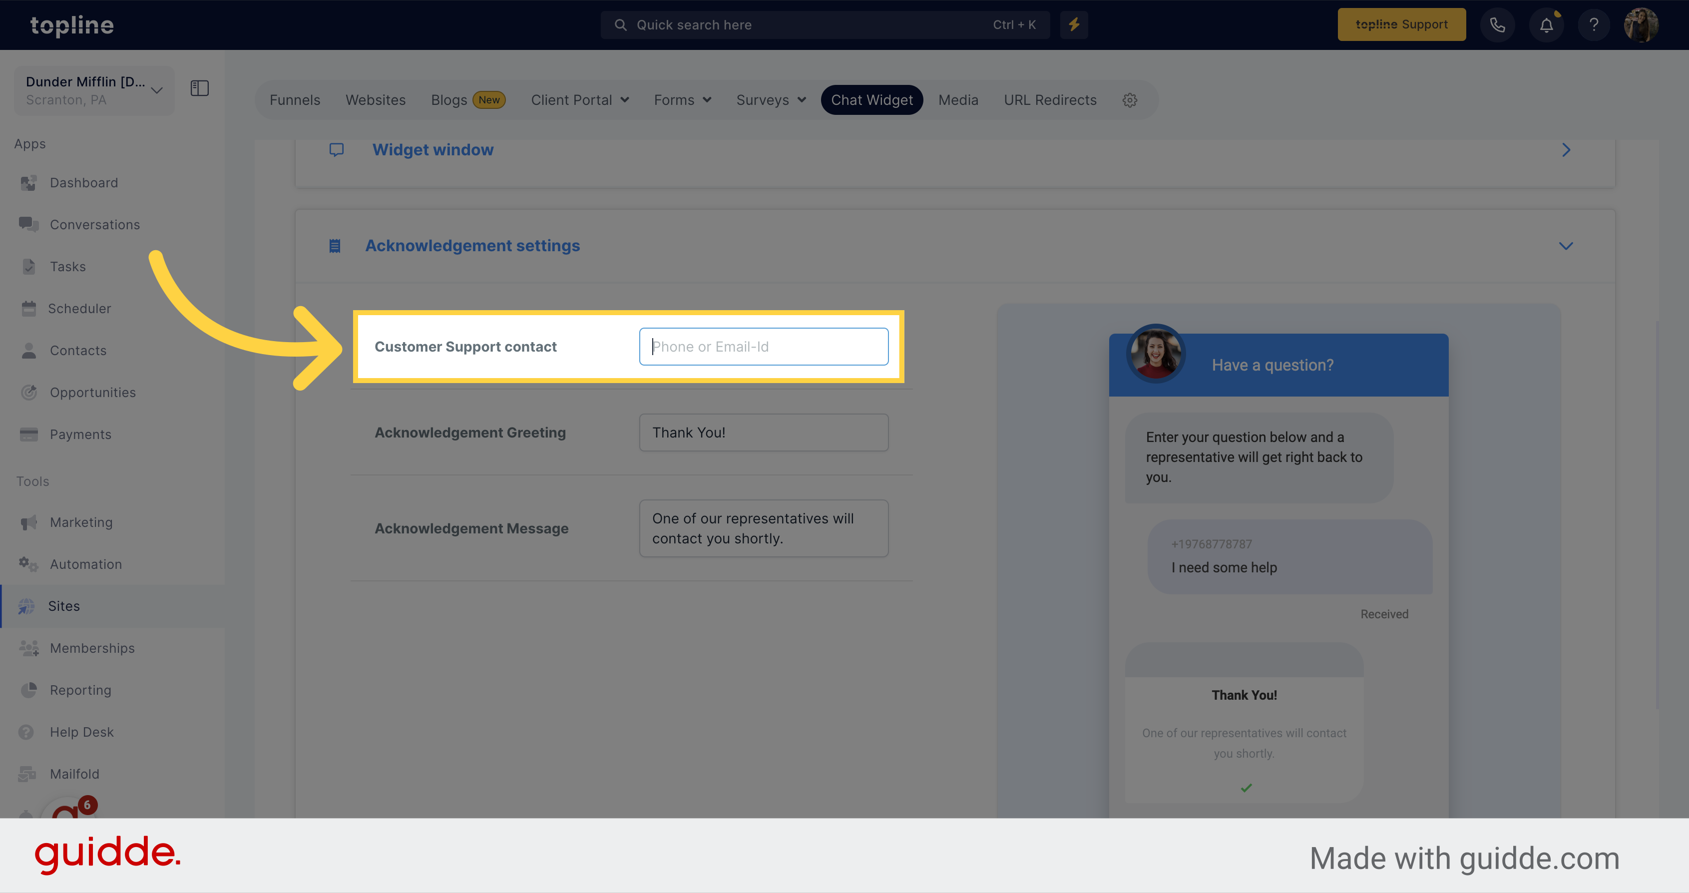Image resolution: width=1689 pixels, height=893 pixels.
Task: Collapse the Acknowledgement settings section
Action: 1566,246
